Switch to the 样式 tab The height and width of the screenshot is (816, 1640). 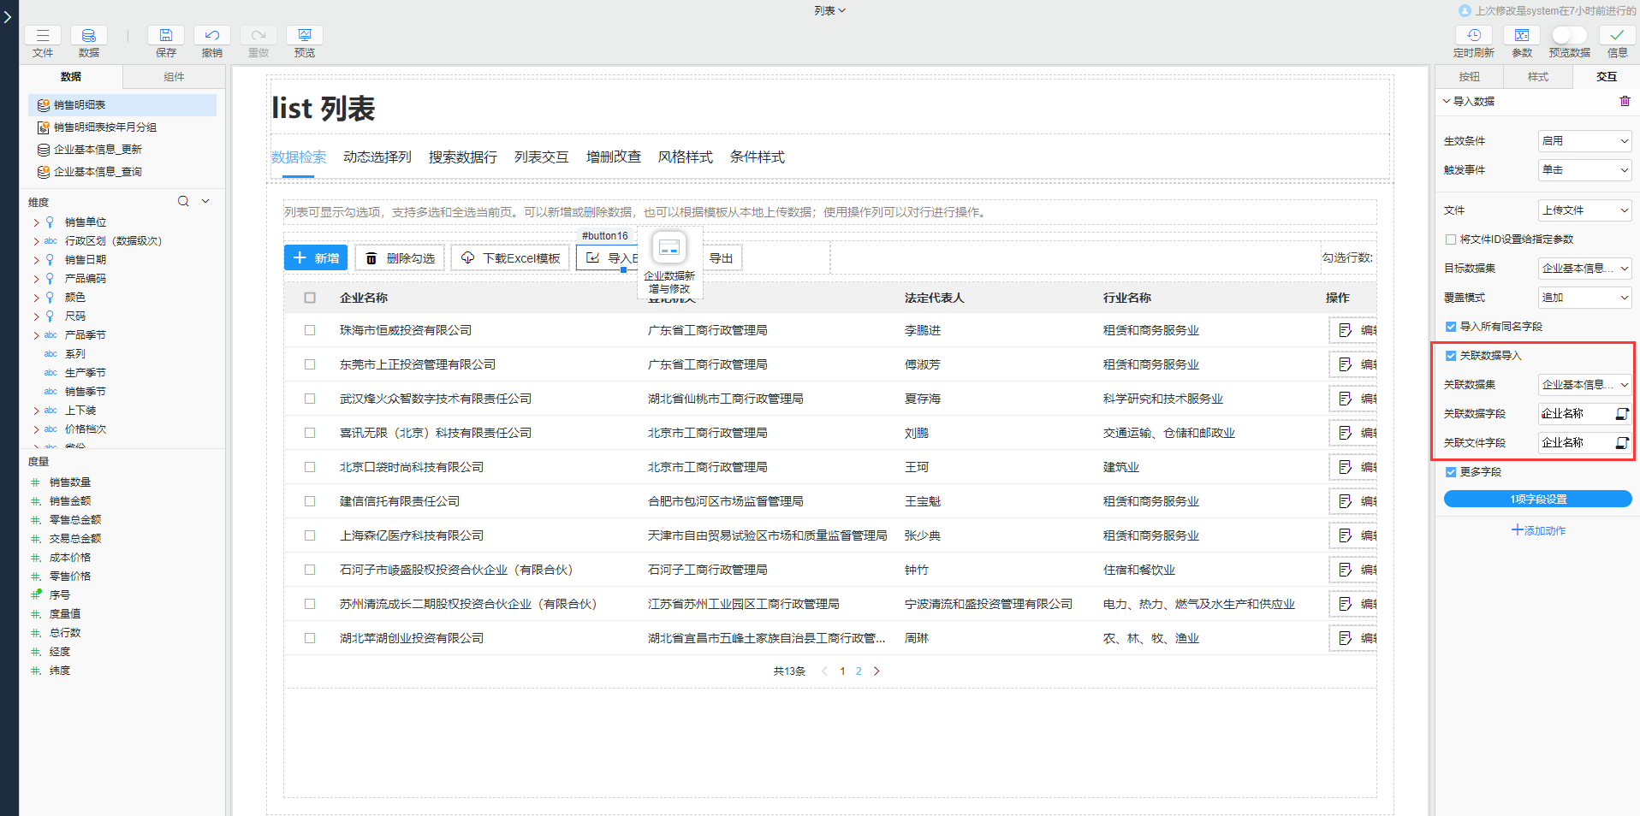1537,76
